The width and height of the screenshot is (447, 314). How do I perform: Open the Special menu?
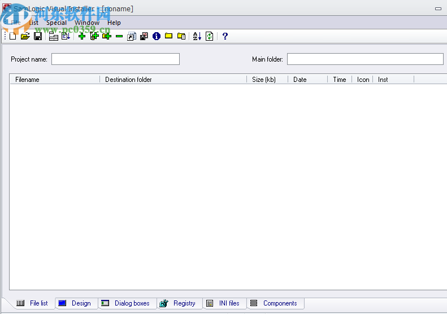[x=57, y=23]
